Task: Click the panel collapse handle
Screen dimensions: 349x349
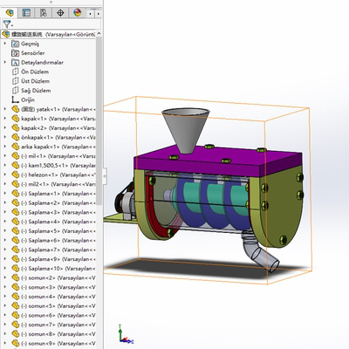Action: [105, 175]
